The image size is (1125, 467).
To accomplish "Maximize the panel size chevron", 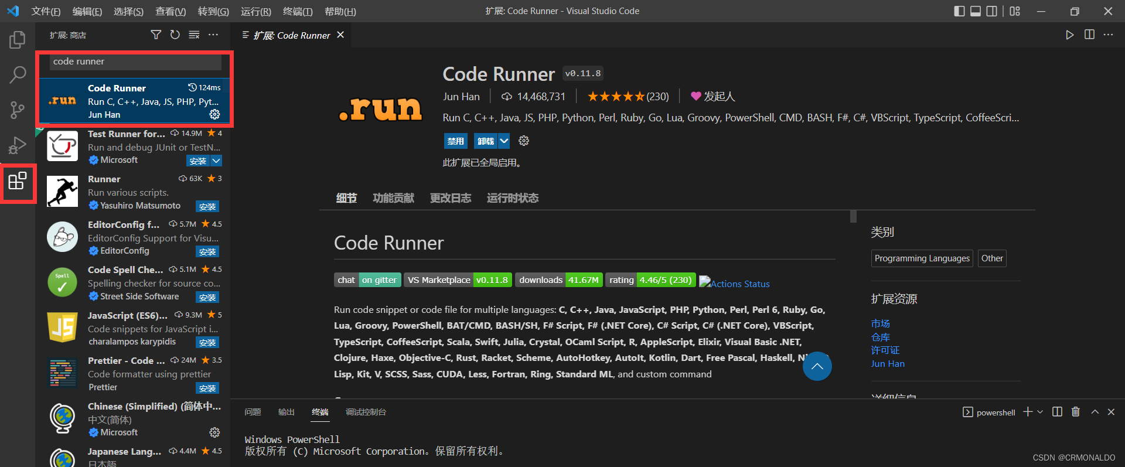I will coord(1095,412).
